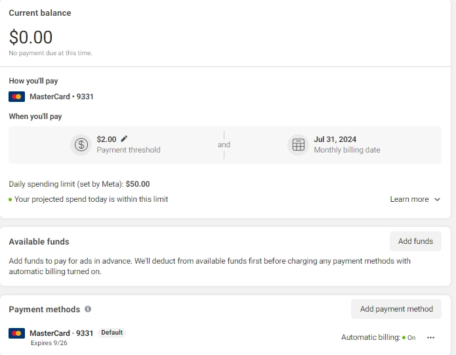
Task: Select the $2.00 payment threshold amount
Action: coord(106,139)
